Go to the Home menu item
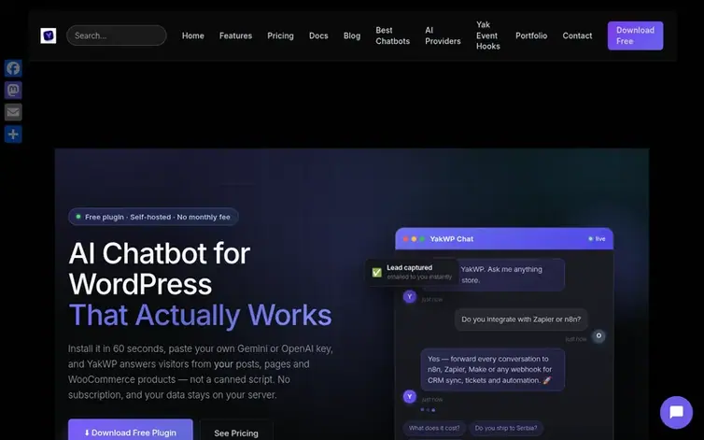 click(x=193, y=35)
